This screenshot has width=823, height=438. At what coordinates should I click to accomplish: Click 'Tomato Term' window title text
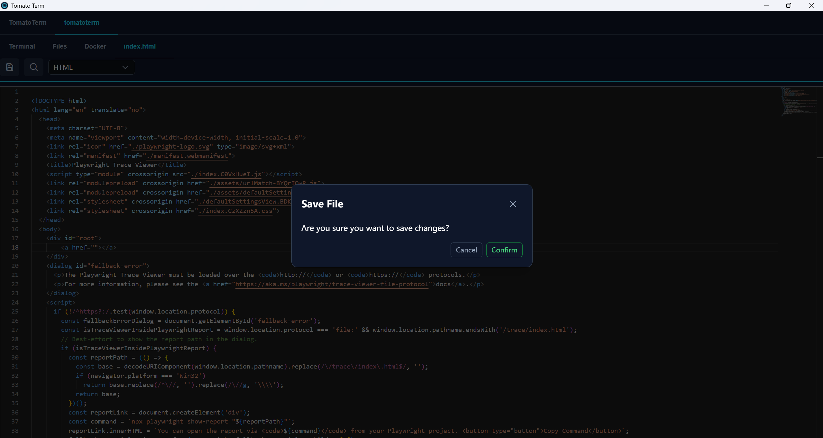28,5
